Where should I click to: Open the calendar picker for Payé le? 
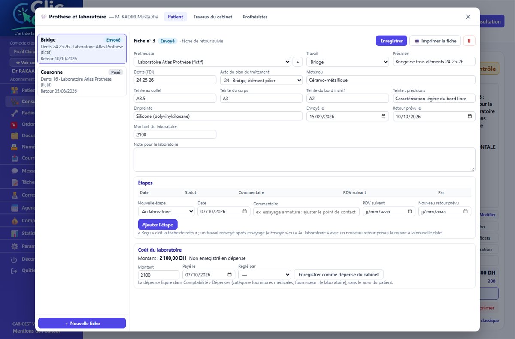pos(229,275)
